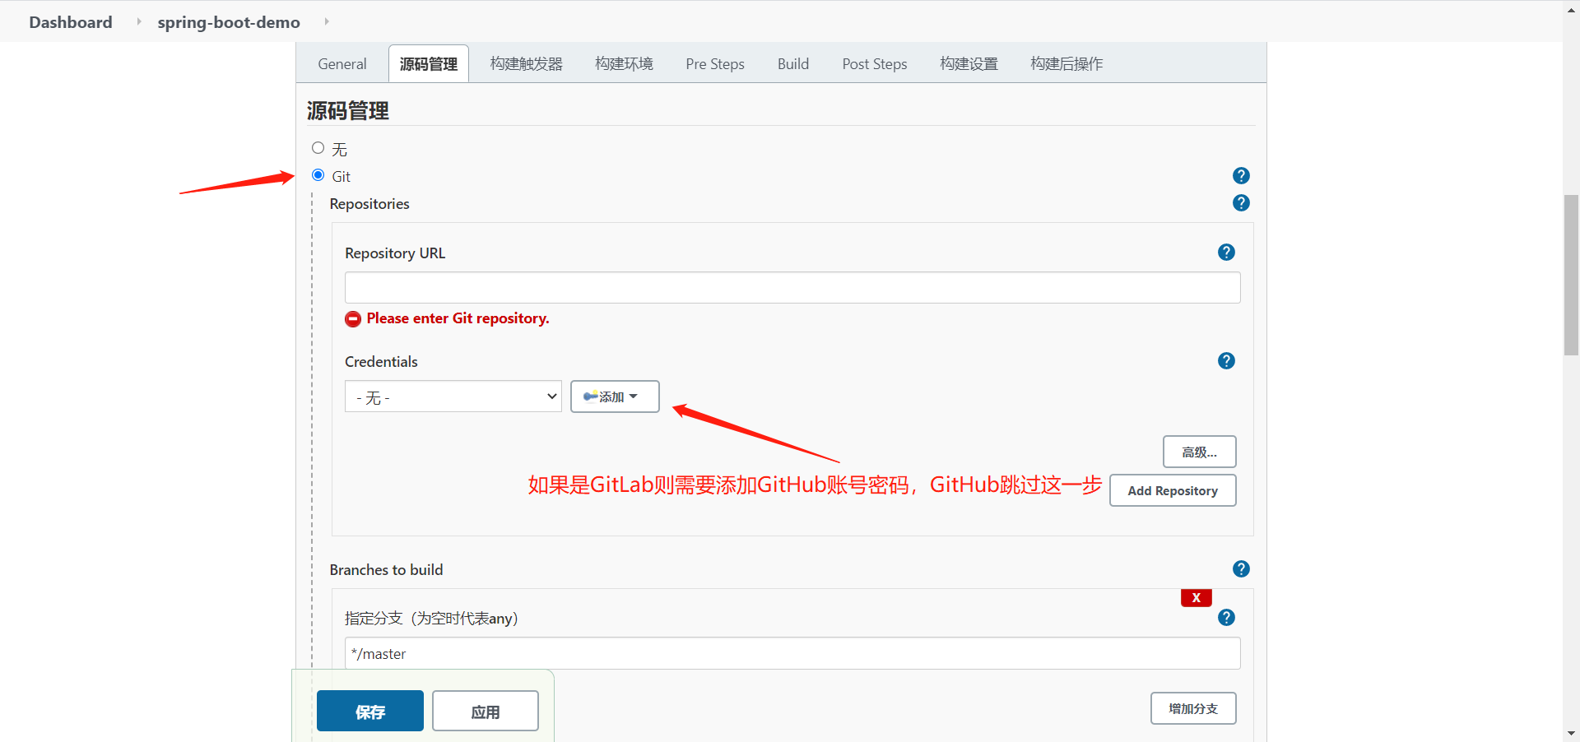Select the 无 (none) source control radio
The image size is (1580, 742).
coord(318,148)
